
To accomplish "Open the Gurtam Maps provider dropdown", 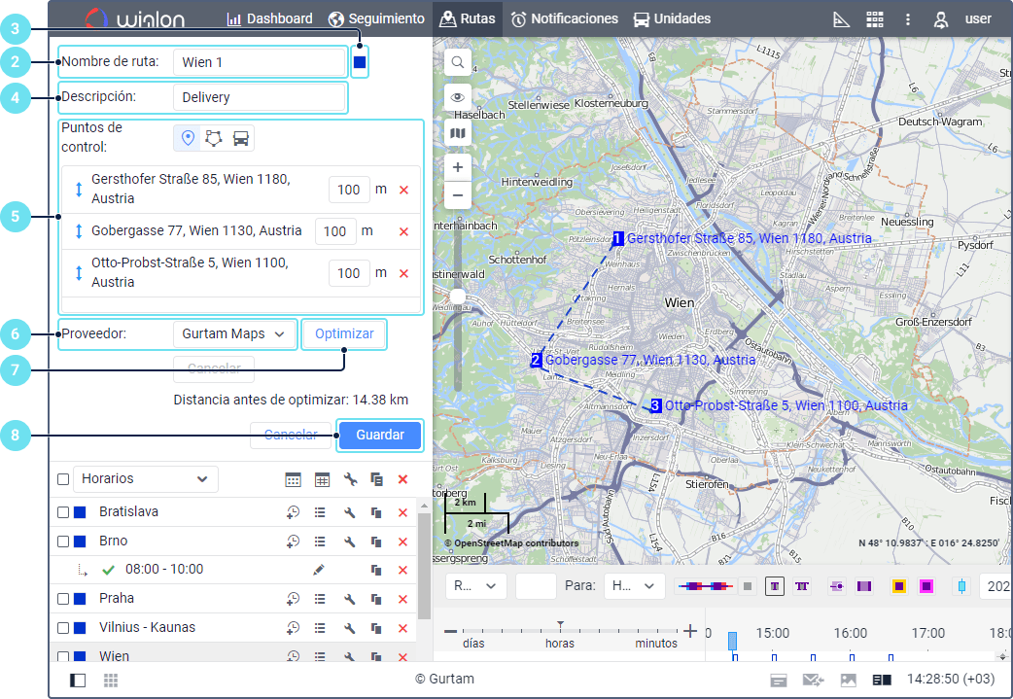I will pyautogui.click(x=234, y=334).
